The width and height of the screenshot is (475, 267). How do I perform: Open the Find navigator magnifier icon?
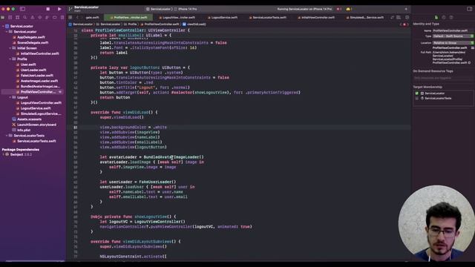25,18
